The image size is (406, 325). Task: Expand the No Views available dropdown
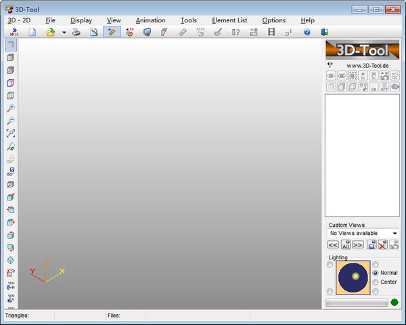click(394, 233)
